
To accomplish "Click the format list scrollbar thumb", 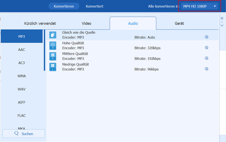I will [44, 50].
